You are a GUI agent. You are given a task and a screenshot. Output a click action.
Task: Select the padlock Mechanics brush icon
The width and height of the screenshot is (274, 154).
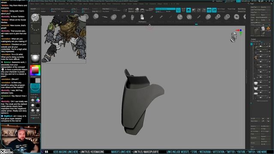pos(142,17)
